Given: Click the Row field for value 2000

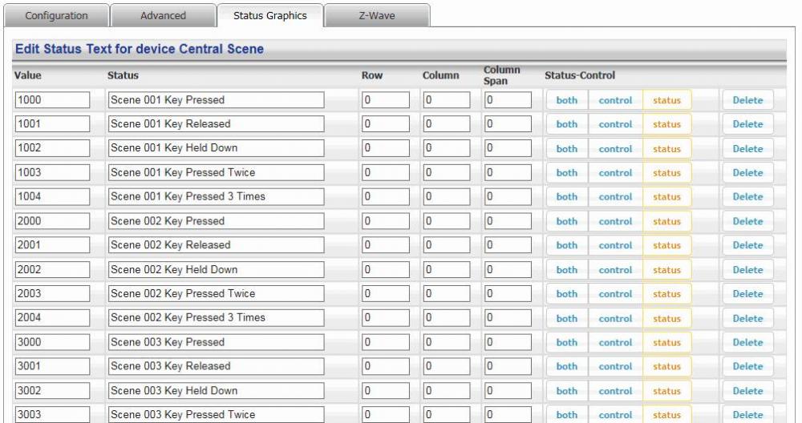Looking at the screenshot, I should coord(385,221).
